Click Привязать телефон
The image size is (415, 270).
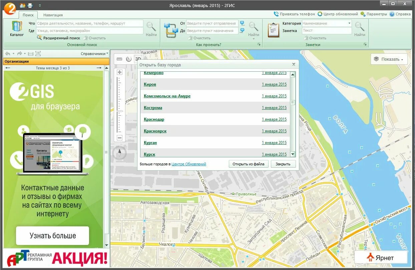[294, 14]
